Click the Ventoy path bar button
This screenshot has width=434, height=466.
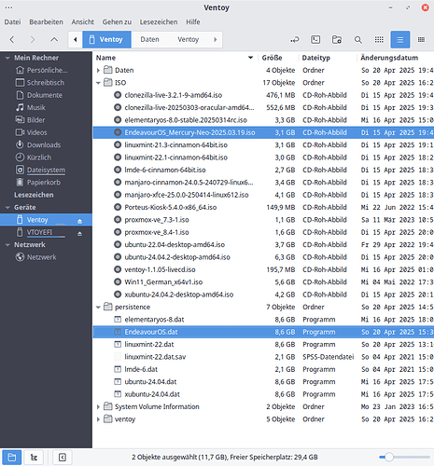pyautogui.click(x=106, y=39)
